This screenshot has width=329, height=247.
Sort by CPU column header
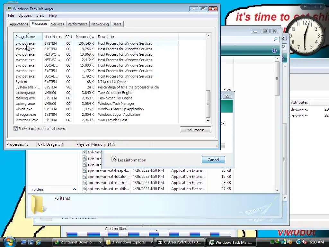(x=68, y=37)
